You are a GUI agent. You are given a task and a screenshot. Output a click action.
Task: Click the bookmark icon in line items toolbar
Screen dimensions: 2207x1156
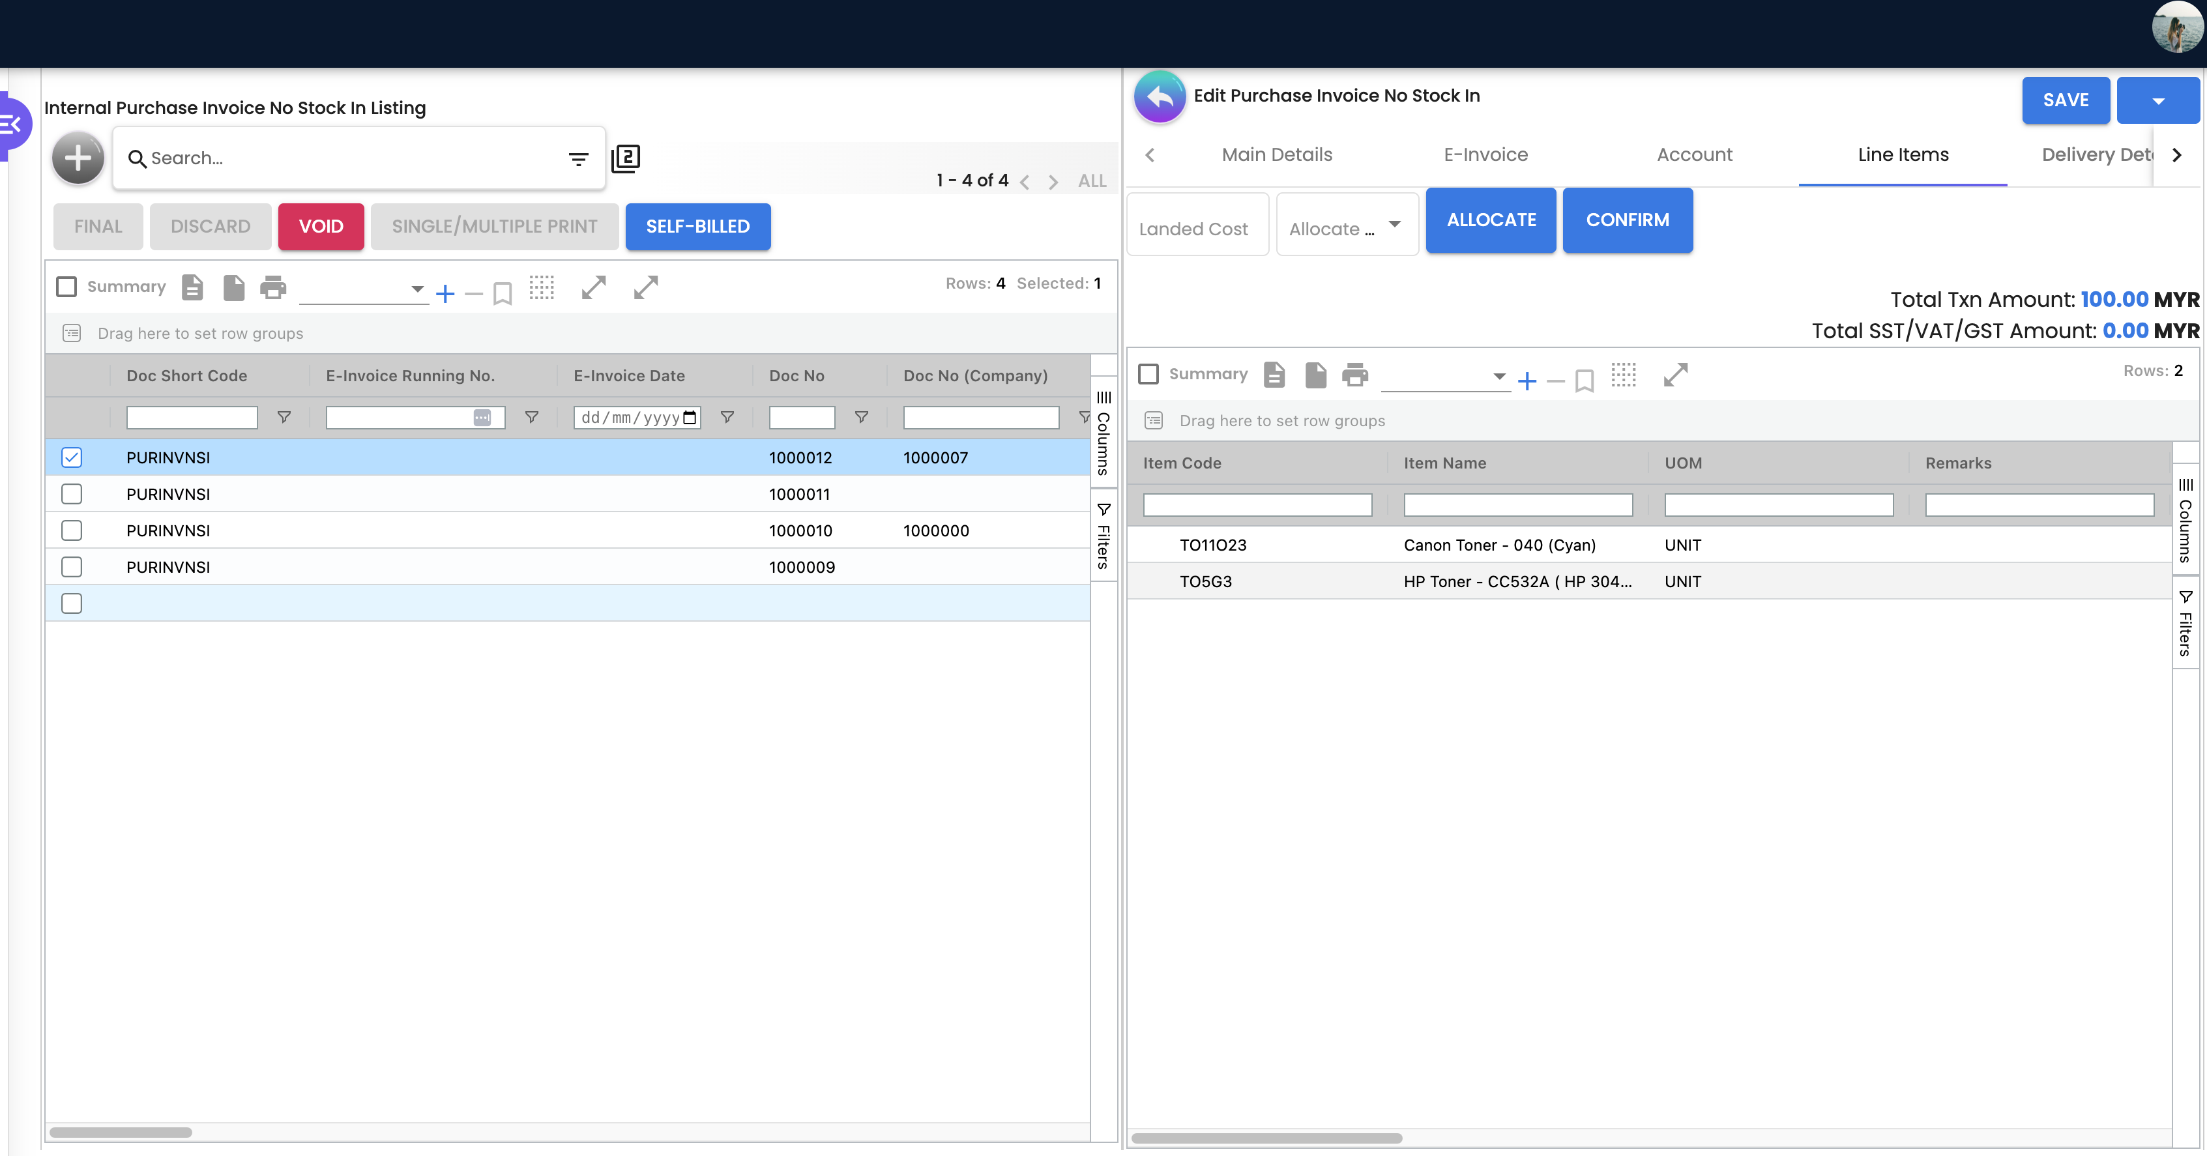tap(1585, 381)
